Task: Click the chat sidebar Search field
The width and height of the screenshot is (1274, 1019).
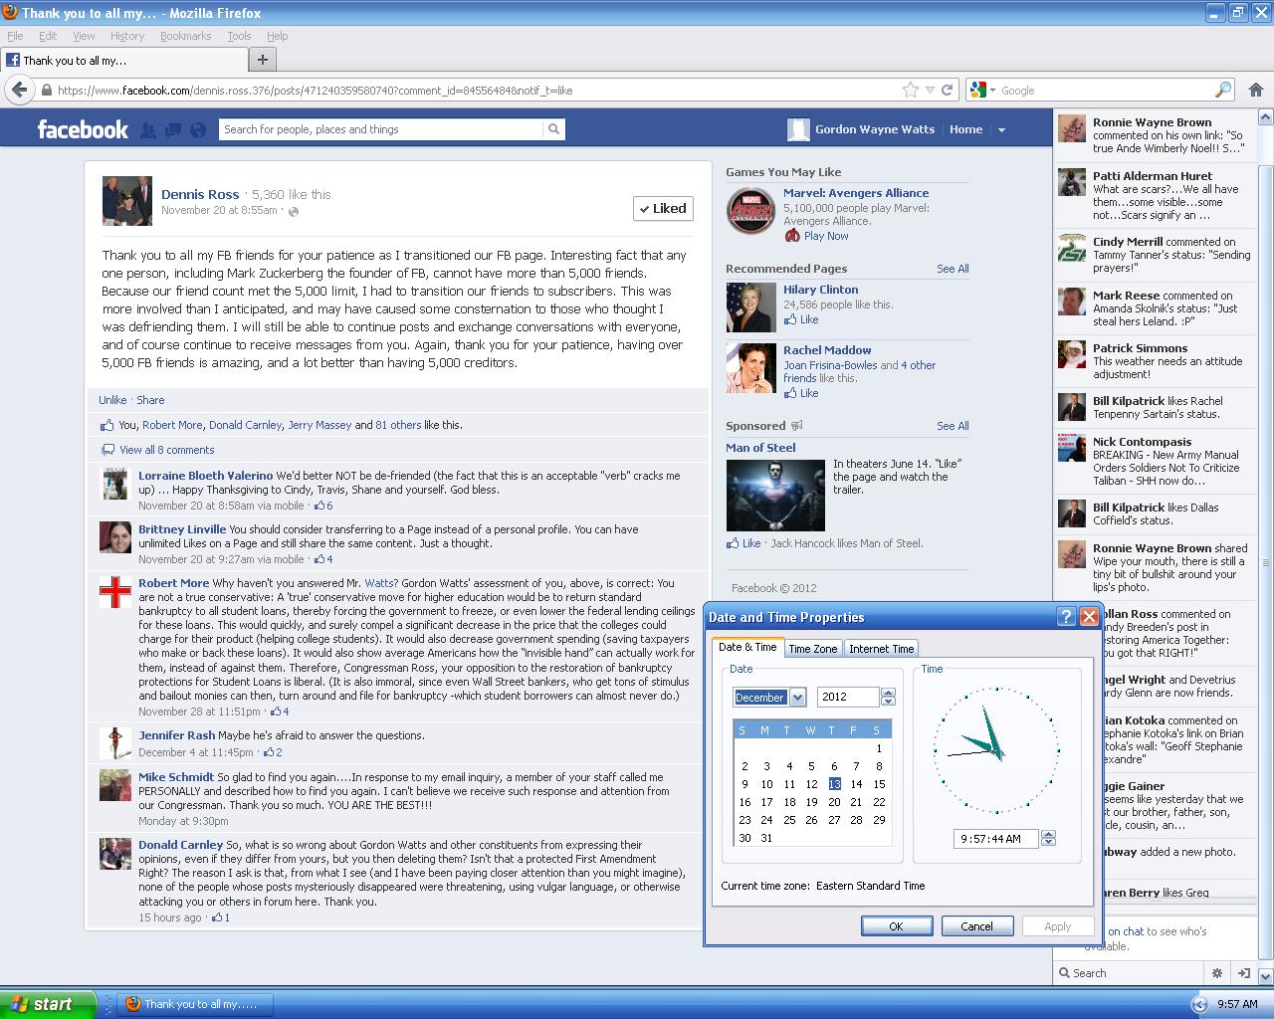Action: pos(1130,973)
